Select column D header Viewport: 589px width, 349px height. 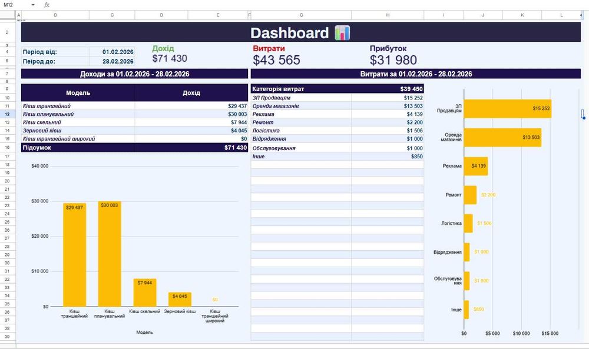coord(161,15)
